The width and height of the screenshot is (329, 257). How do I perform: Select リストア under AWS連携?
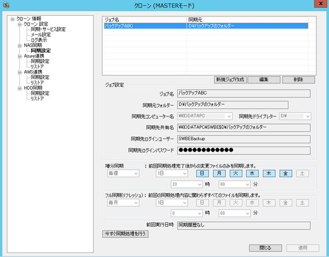[x=37, y=82]
